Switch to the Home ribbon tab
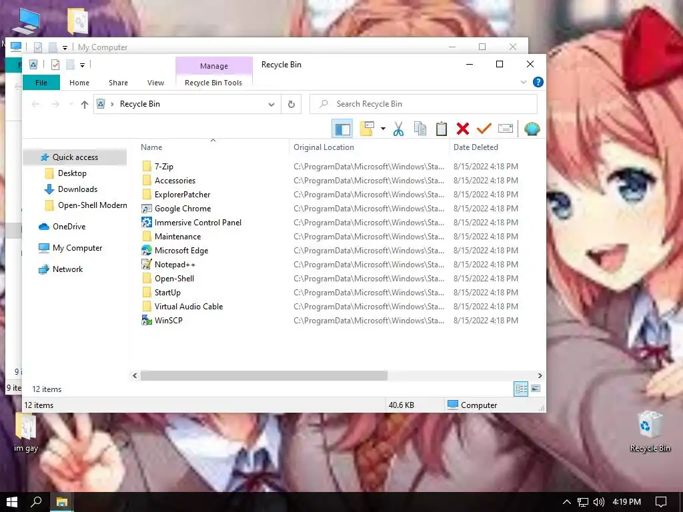 (79, 83)
